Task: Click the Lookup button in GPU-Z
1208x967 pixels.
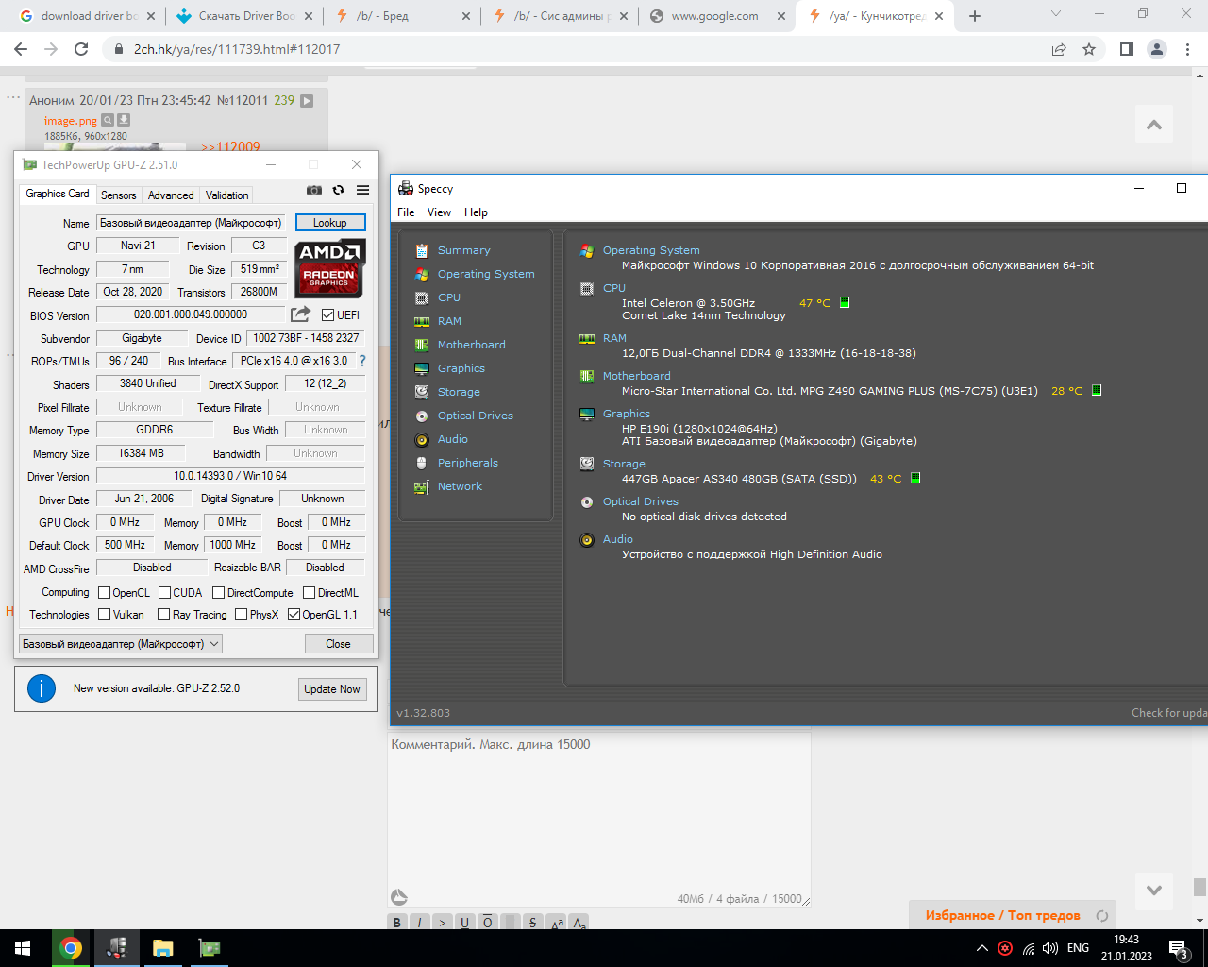Action: tap(330, 223)
